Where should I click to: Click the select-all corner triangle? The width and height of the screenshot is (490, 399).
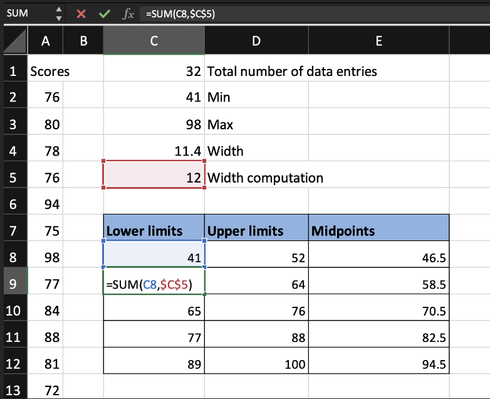pyautogui.click(x=14, y=41)
